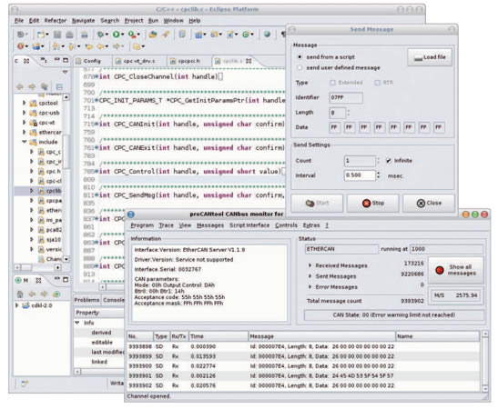Select message row number 9393901
This screenshot has width=498, height=409.
tap(303, 376)
